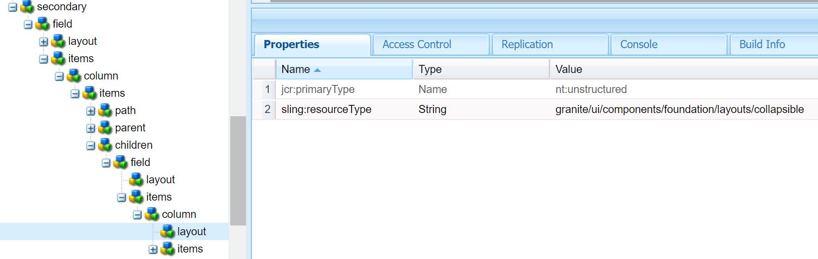Click the node icon beside 'secondary'
Screen dimensions: 818x259
(x=27, y=7)
